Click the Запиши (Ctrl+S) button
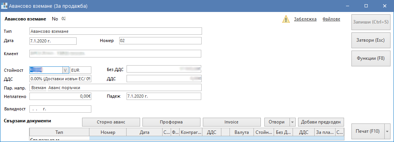 371,22
